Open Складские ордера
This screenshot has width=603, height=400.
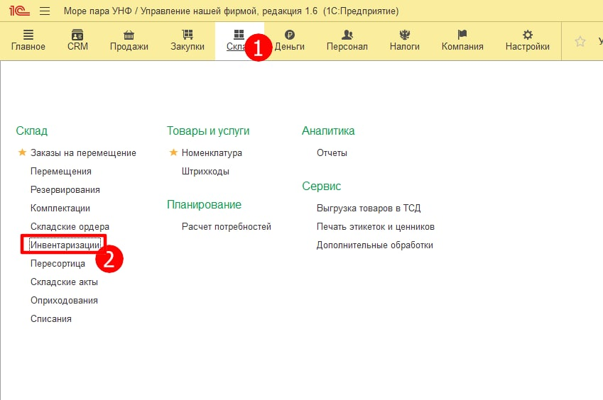70,226
